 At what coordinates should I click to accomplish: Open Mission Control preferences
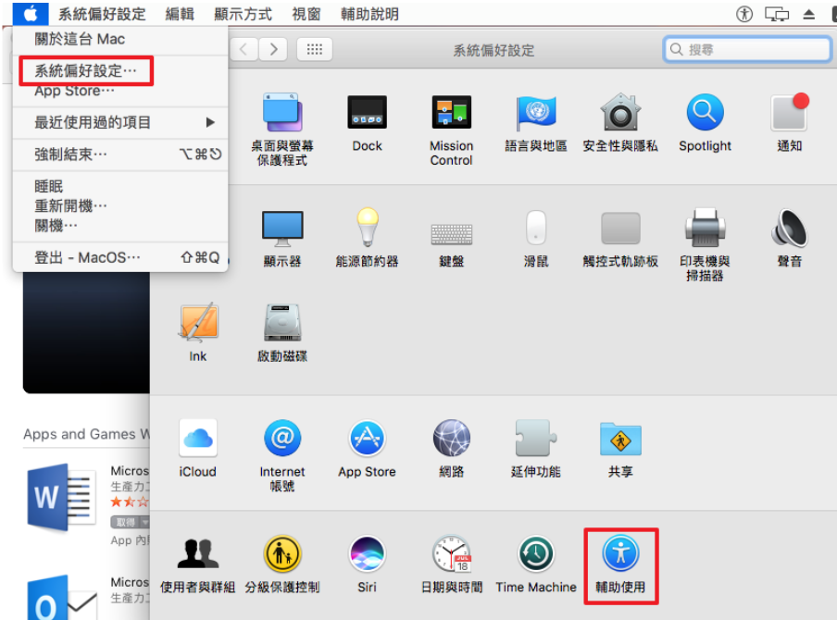tap(452, 130)
